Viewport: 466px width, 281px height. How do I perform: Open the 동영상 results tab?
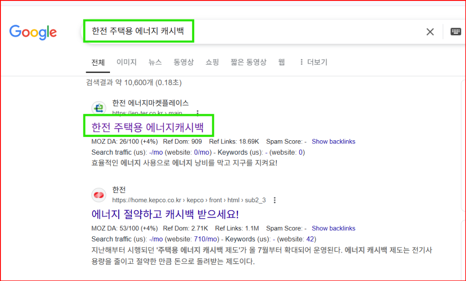pos(183,62)
